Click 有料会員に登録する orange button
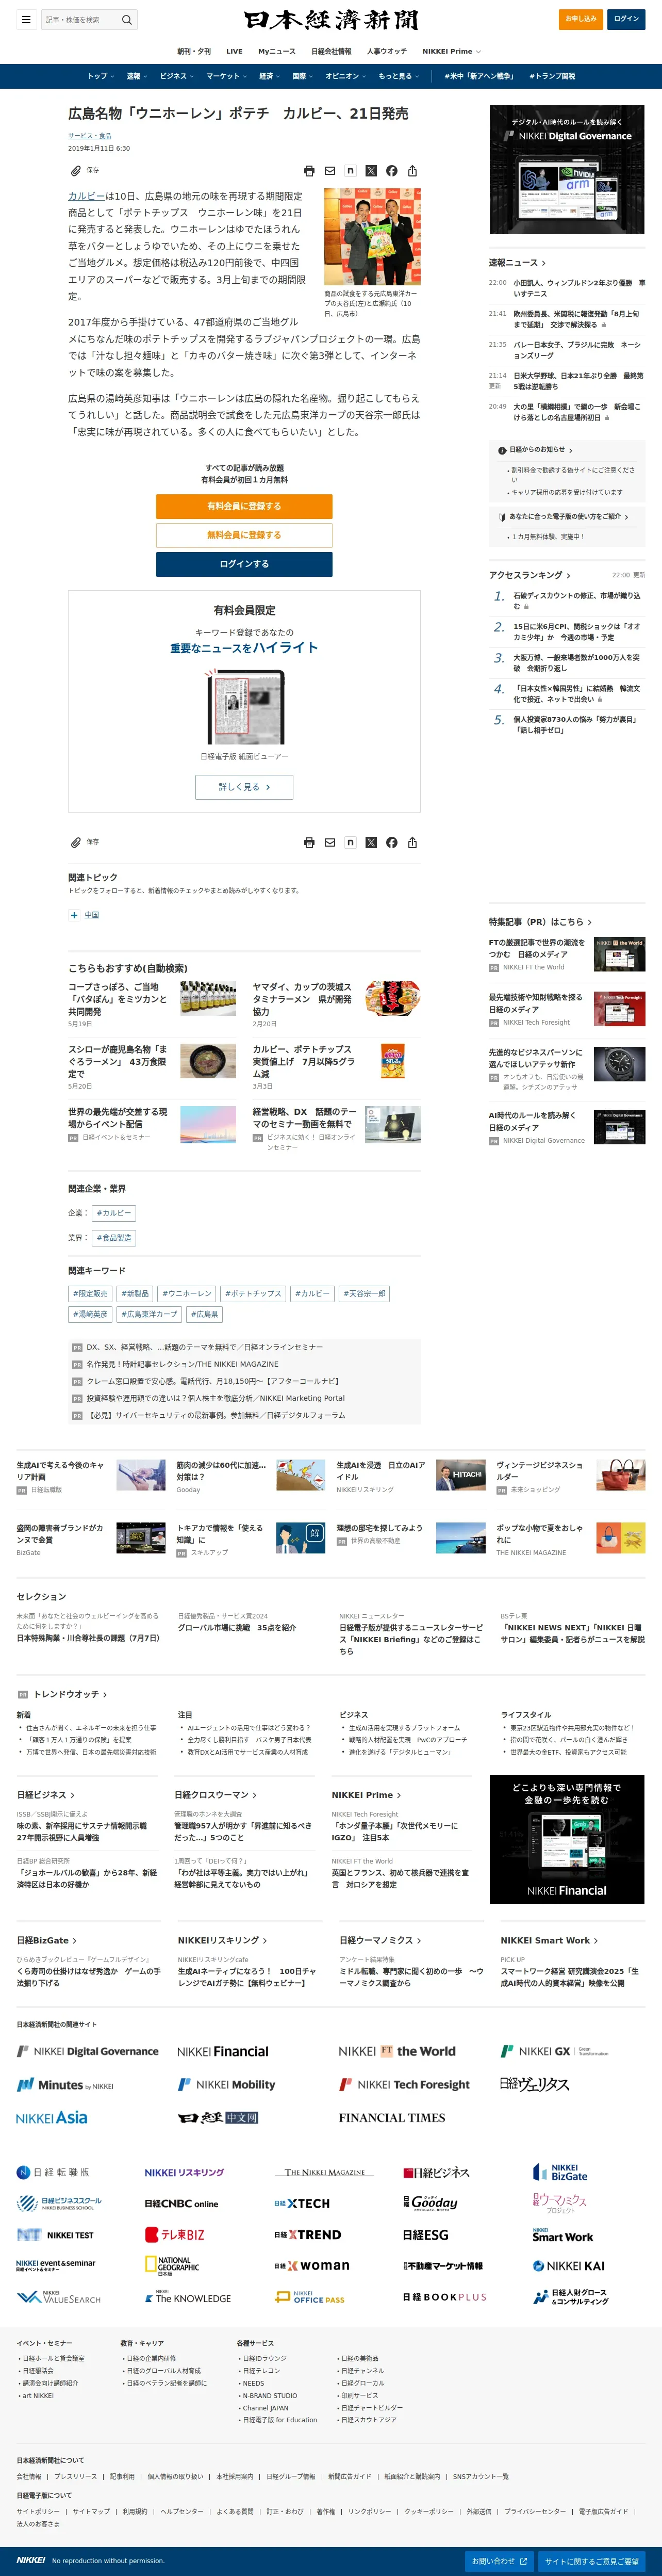Screen dimensions: 662x2576 click(244, 506)
